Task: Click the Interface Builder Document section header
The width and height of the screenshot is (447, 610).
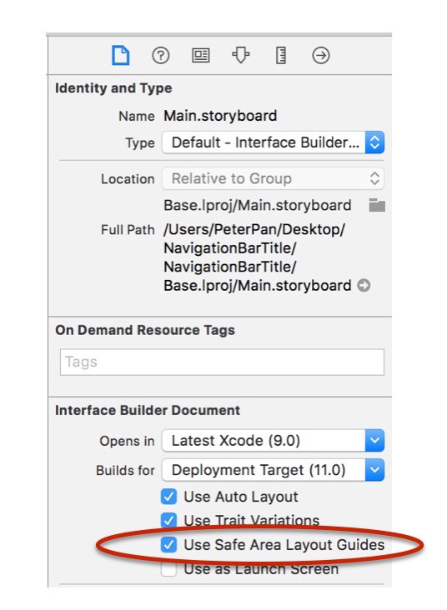Action: tap(148, 411)
